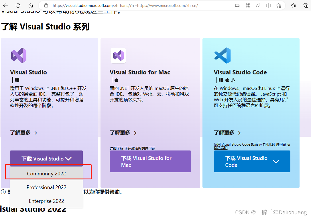Click inside the browser address bar
This screenshot has height=218, width=311.
115,5
